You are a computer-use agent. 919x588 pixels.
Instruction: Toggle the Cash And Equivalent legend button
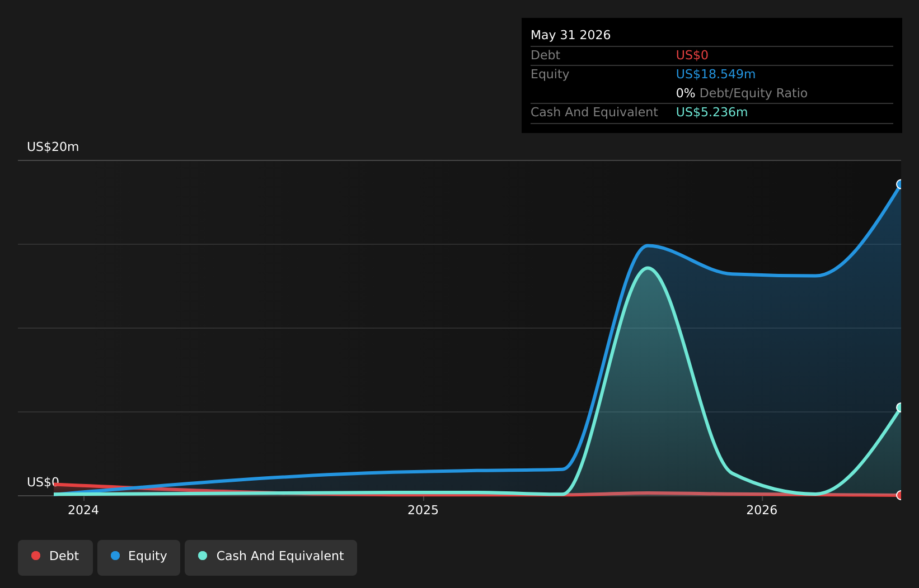tap(271, 558)
